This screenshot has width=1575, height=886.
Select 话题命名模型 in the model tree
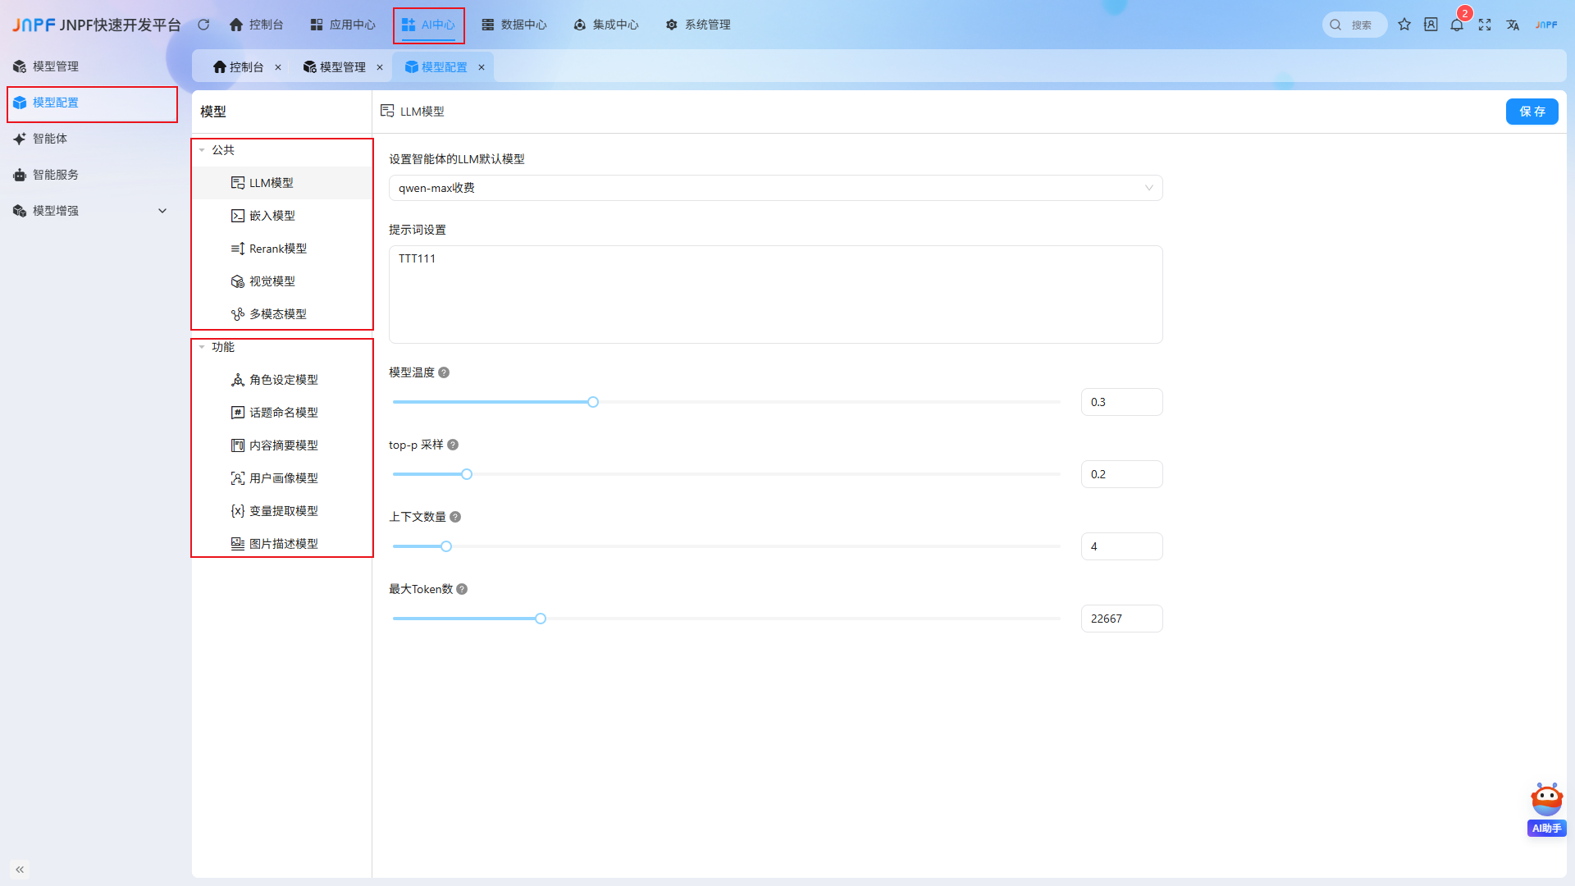point(282,413)
